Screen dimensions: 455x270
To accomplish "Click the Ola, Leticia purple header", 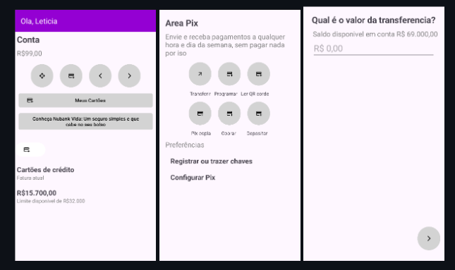I will (85, 21).
